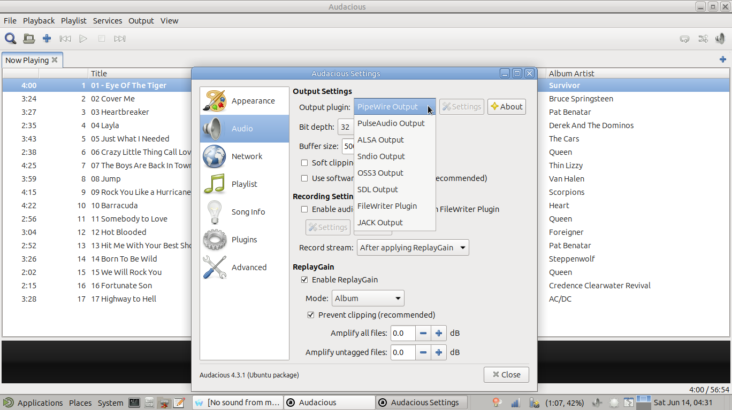
Task: Choose Sndio Output from the list
Action: coord(395,156)
